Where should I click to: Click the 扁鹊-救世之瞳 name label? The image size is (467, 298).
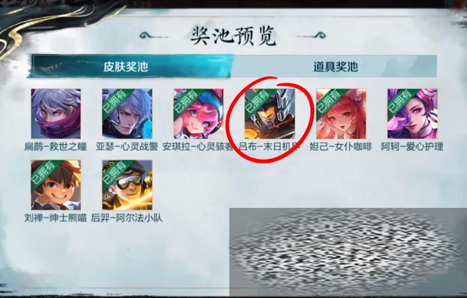[55, 147]
